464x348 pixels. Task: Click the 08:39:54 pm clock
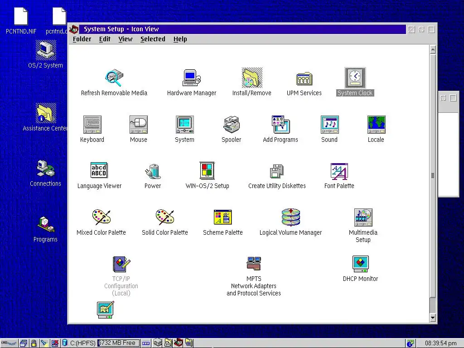[440, 343]
